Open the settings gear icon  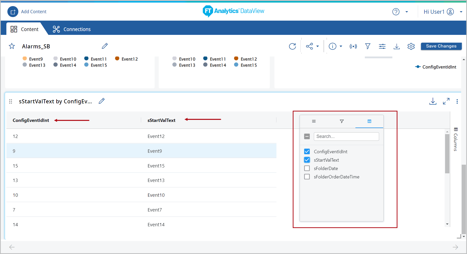[x=411, y=46]
